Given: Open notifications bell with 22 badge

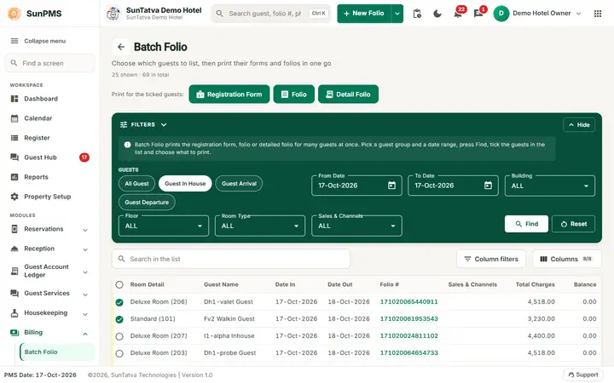Looking at the screenshot, I should point(458,14).
